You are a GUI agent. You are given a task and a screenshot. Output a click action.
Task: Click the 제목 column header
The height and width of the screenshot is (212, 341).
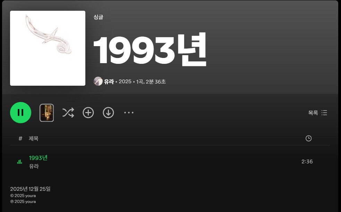coord(34,138)
